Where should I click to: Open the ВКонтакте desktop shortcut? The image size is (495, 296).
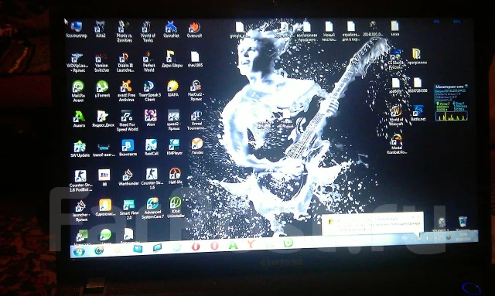point(128,148)
